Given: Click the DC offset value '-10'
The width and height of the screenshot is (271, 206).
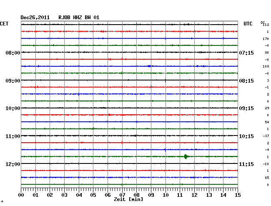Looking at the screenshot, I should [266, 164].
